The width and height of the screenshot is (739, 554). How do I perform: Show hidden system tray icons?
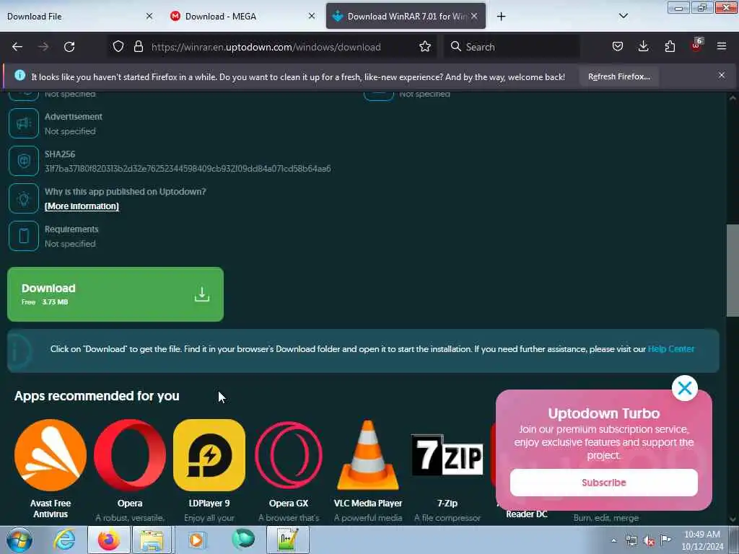[x=613, y=541]
